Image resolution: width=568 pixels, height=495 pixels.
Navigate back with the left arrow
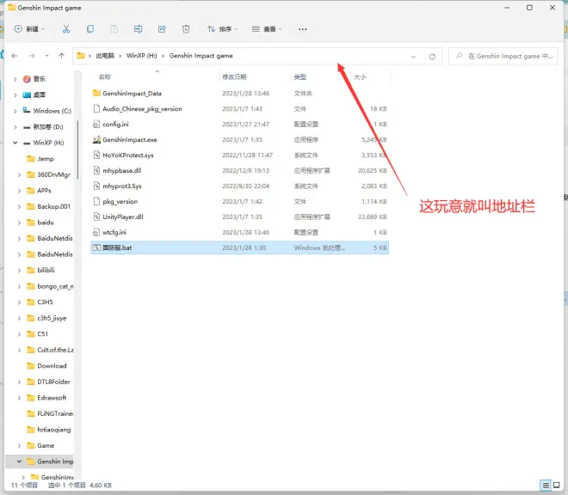15,56
